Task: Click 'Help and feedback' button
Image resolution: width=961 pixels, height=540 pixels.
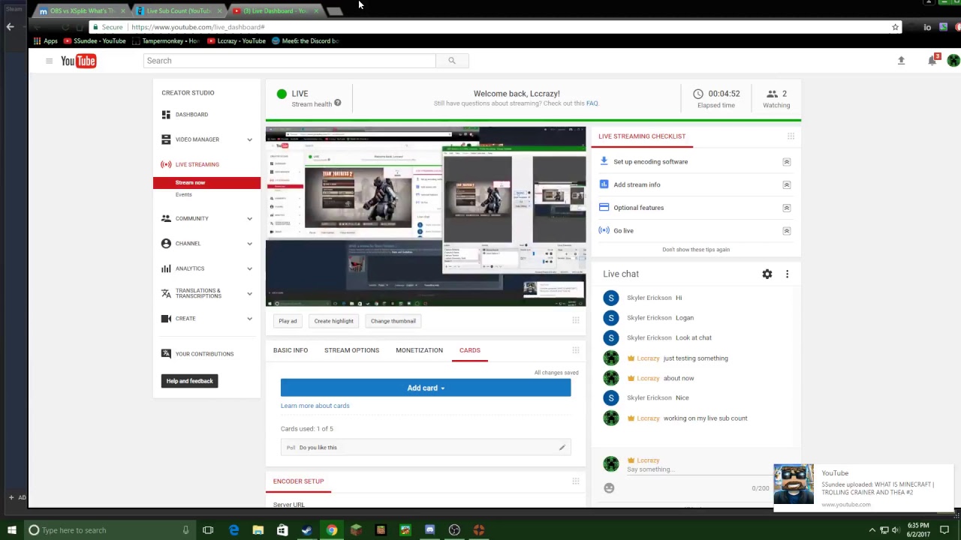Action: point(190,381)
